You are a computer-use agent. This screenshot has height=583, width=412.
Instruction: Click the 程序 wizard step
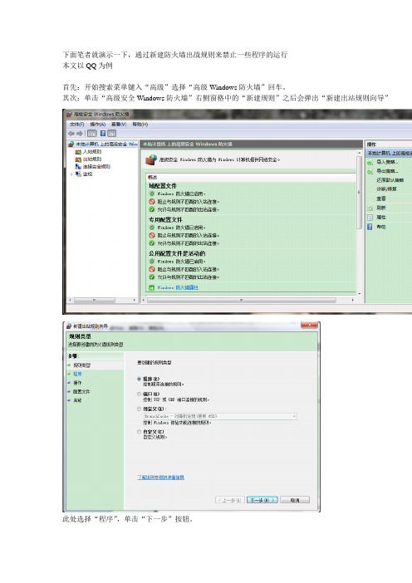77,374
